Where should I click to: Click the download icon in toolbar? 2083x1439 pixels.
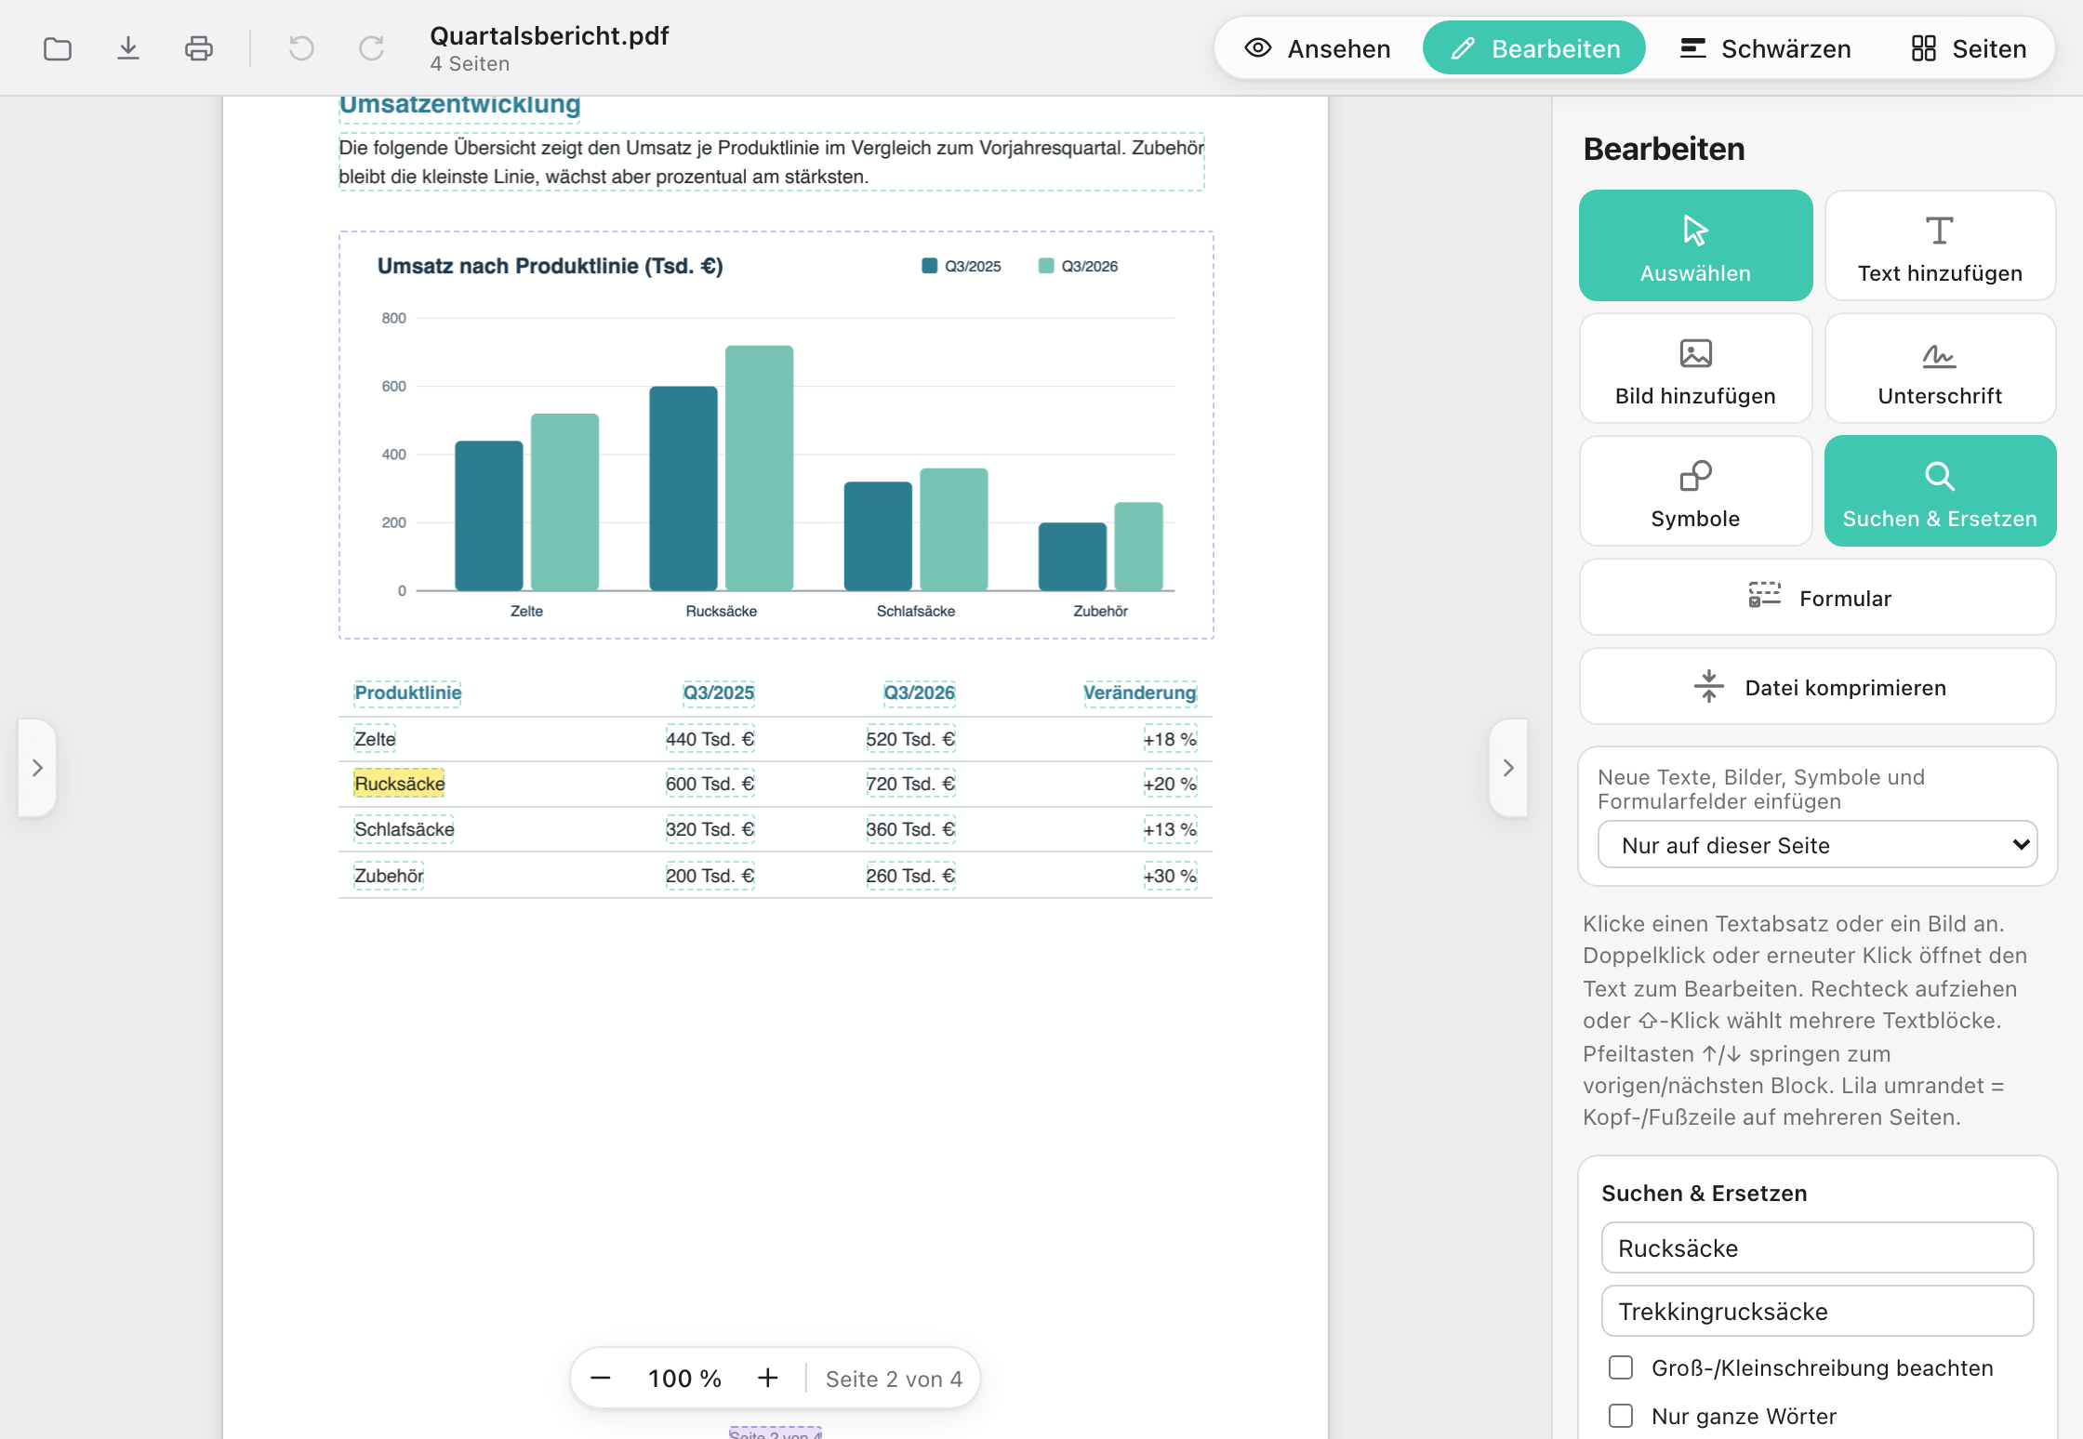[x=128, y=48]
